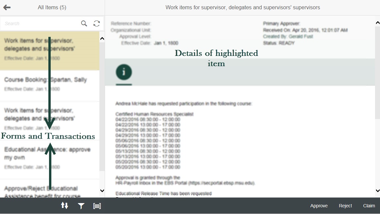Open the filter items option
Viewport: 380px width, 214px height.
[81, 206]
